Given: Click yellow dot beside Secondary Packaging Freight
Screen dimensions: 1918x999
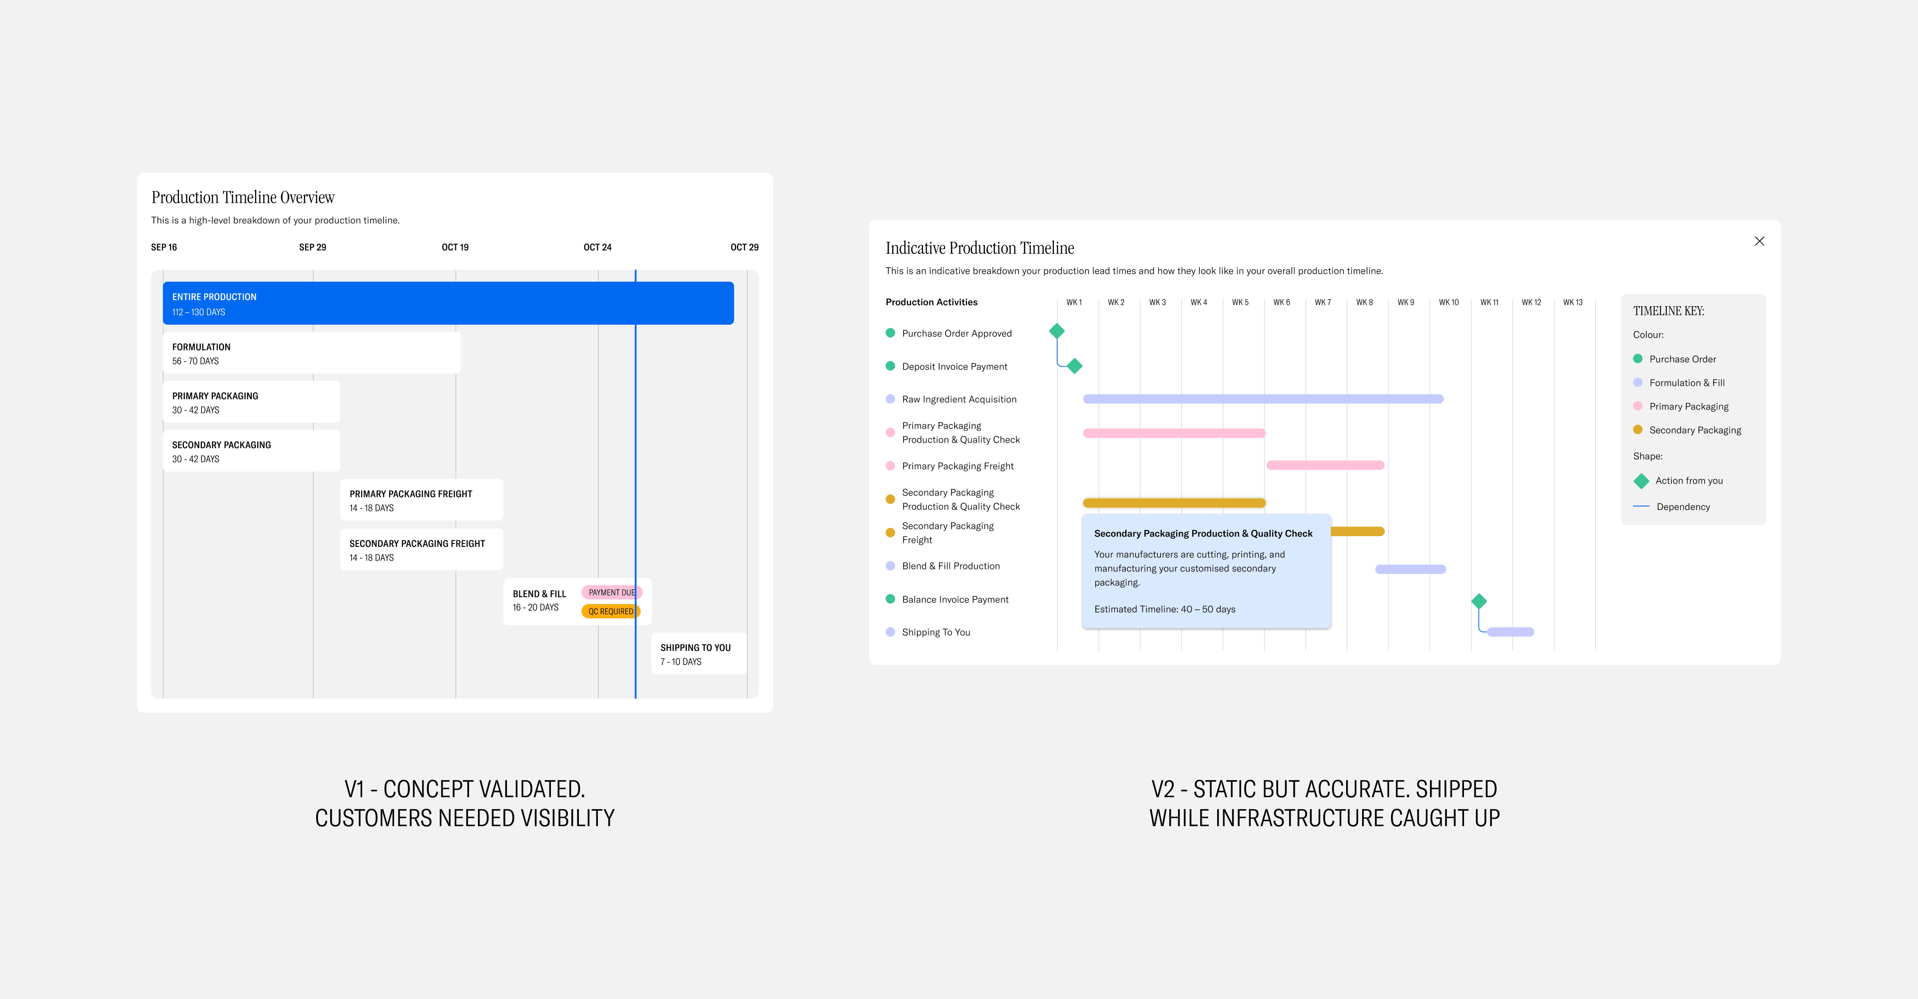Looking at the screenshot, I should pyautogui.click(x=890, y=532).
